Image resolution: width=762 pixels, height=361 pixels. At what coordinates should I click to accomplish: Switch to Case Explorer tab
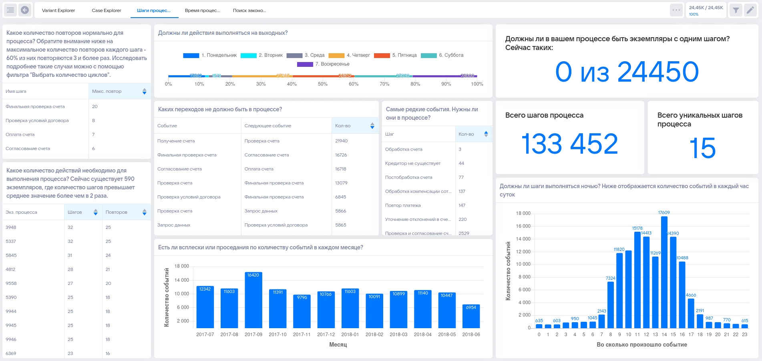107,10
